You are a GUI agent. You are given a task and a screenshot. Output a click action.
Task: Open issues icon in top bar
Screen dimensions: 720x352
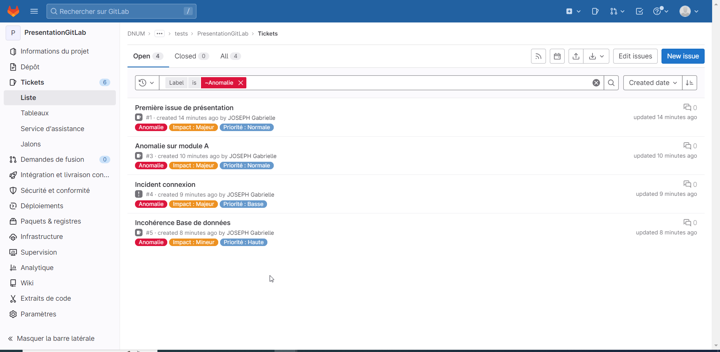pos(595,11)
